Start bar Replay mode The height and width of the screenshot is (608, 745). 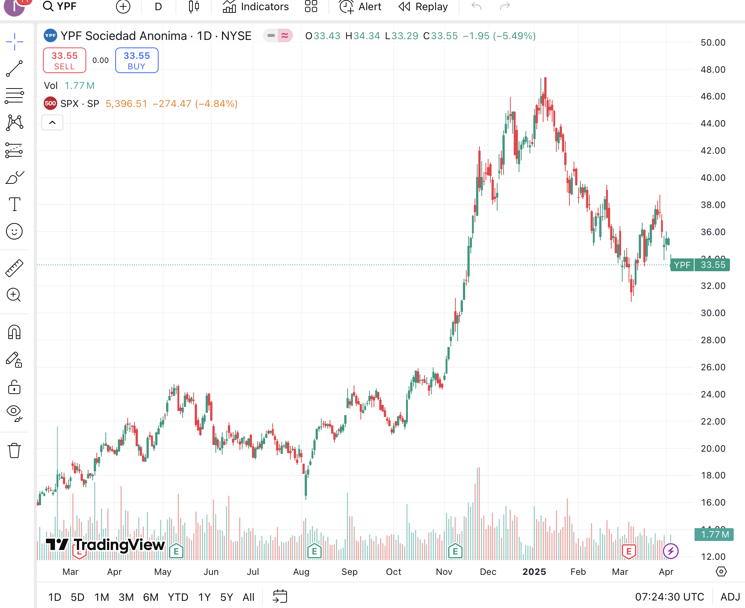423,6
